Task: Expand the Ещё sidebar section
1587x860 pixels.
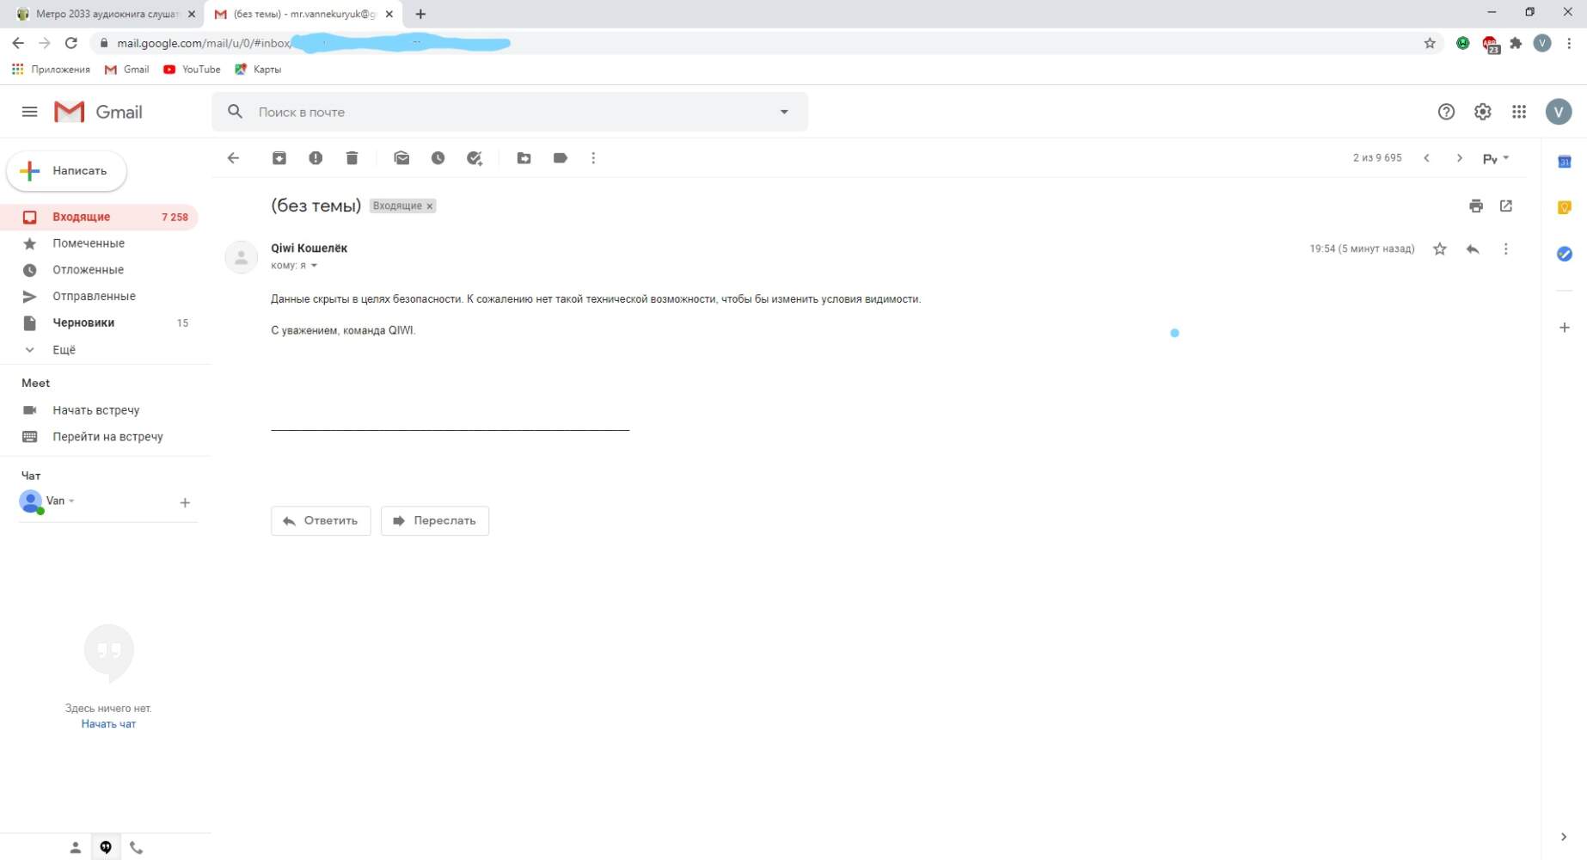Action: click(x=64, y=350)
